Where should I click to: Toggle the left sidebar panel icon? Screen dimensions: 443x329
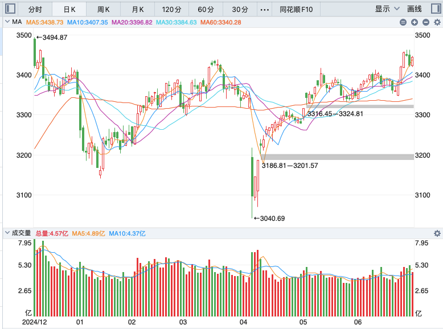pyautogui.click(x=10, y=9)
